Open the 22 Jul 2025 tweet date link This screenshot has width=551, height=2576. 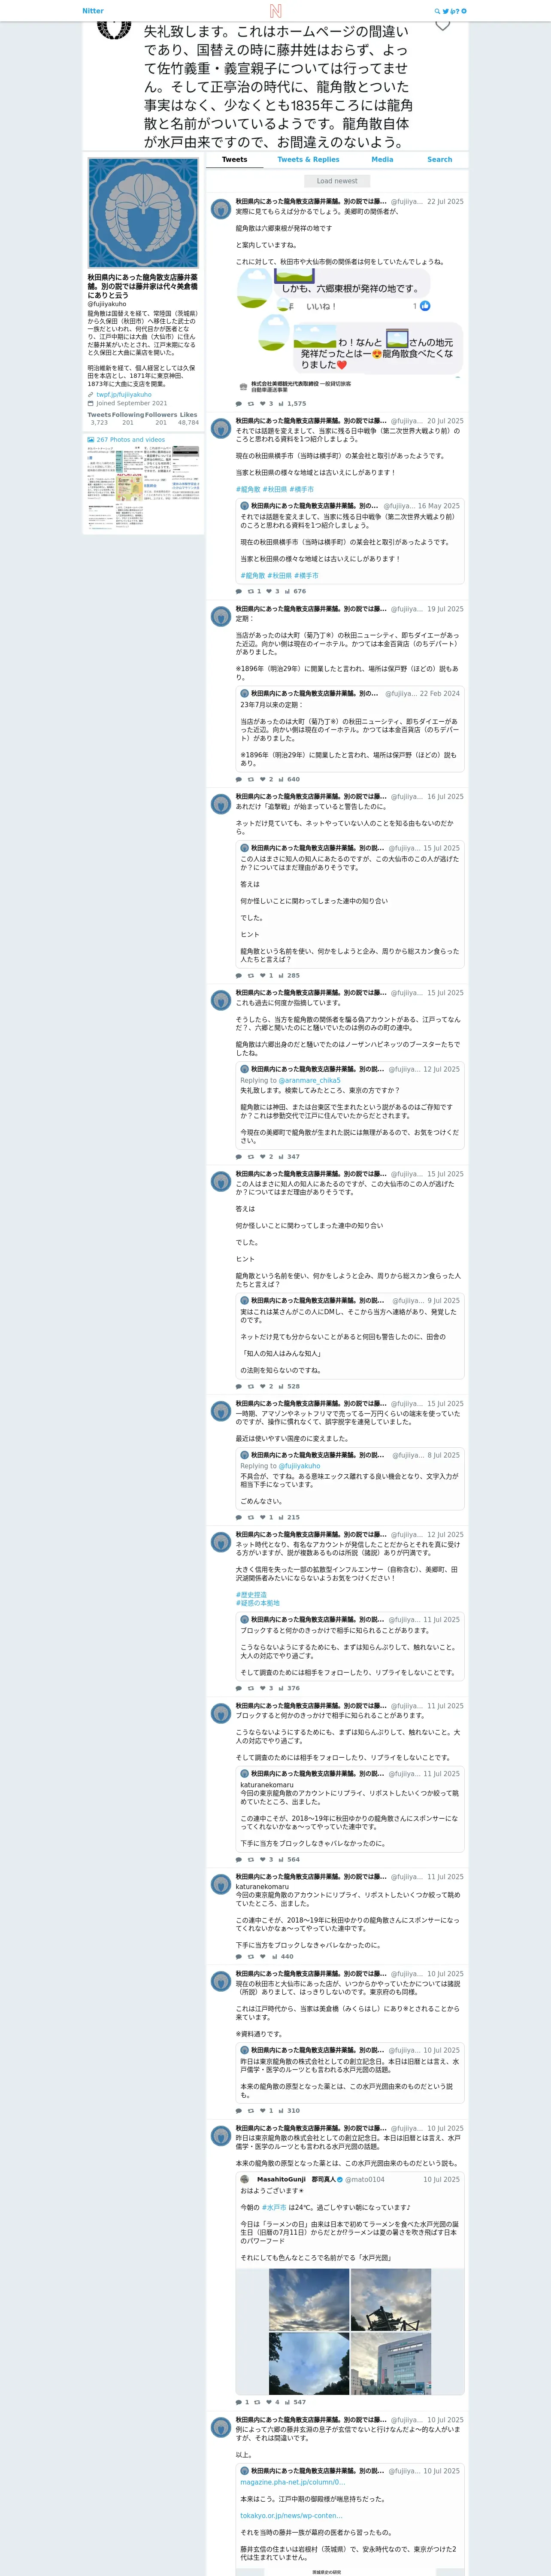tap(445, 202)
